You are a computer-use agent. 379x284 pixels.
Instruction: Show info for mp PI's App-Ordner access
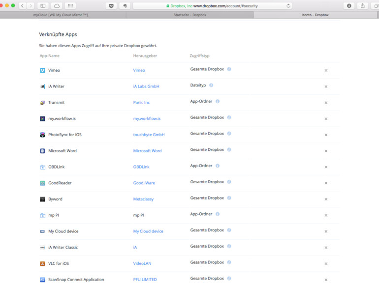click(x=218, y=214)
